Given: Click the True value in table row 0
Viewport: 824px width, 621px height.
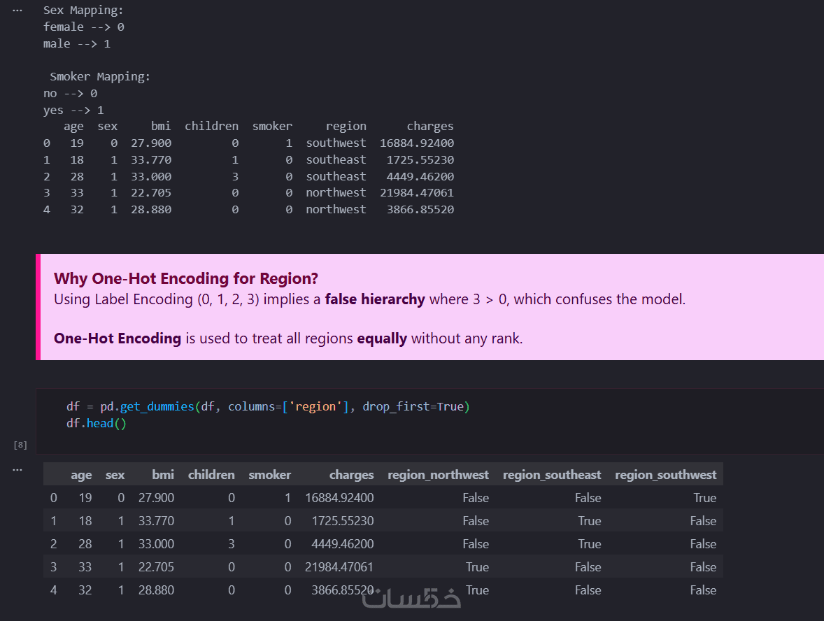Looking at the screenshot, I should [x=704, y=498].
